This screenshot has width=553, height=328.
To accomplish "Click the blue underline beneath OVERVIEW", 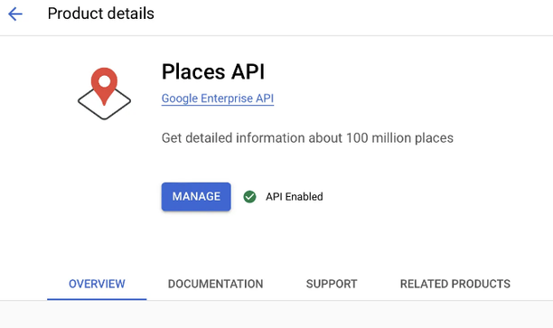I will click(97, 299).
